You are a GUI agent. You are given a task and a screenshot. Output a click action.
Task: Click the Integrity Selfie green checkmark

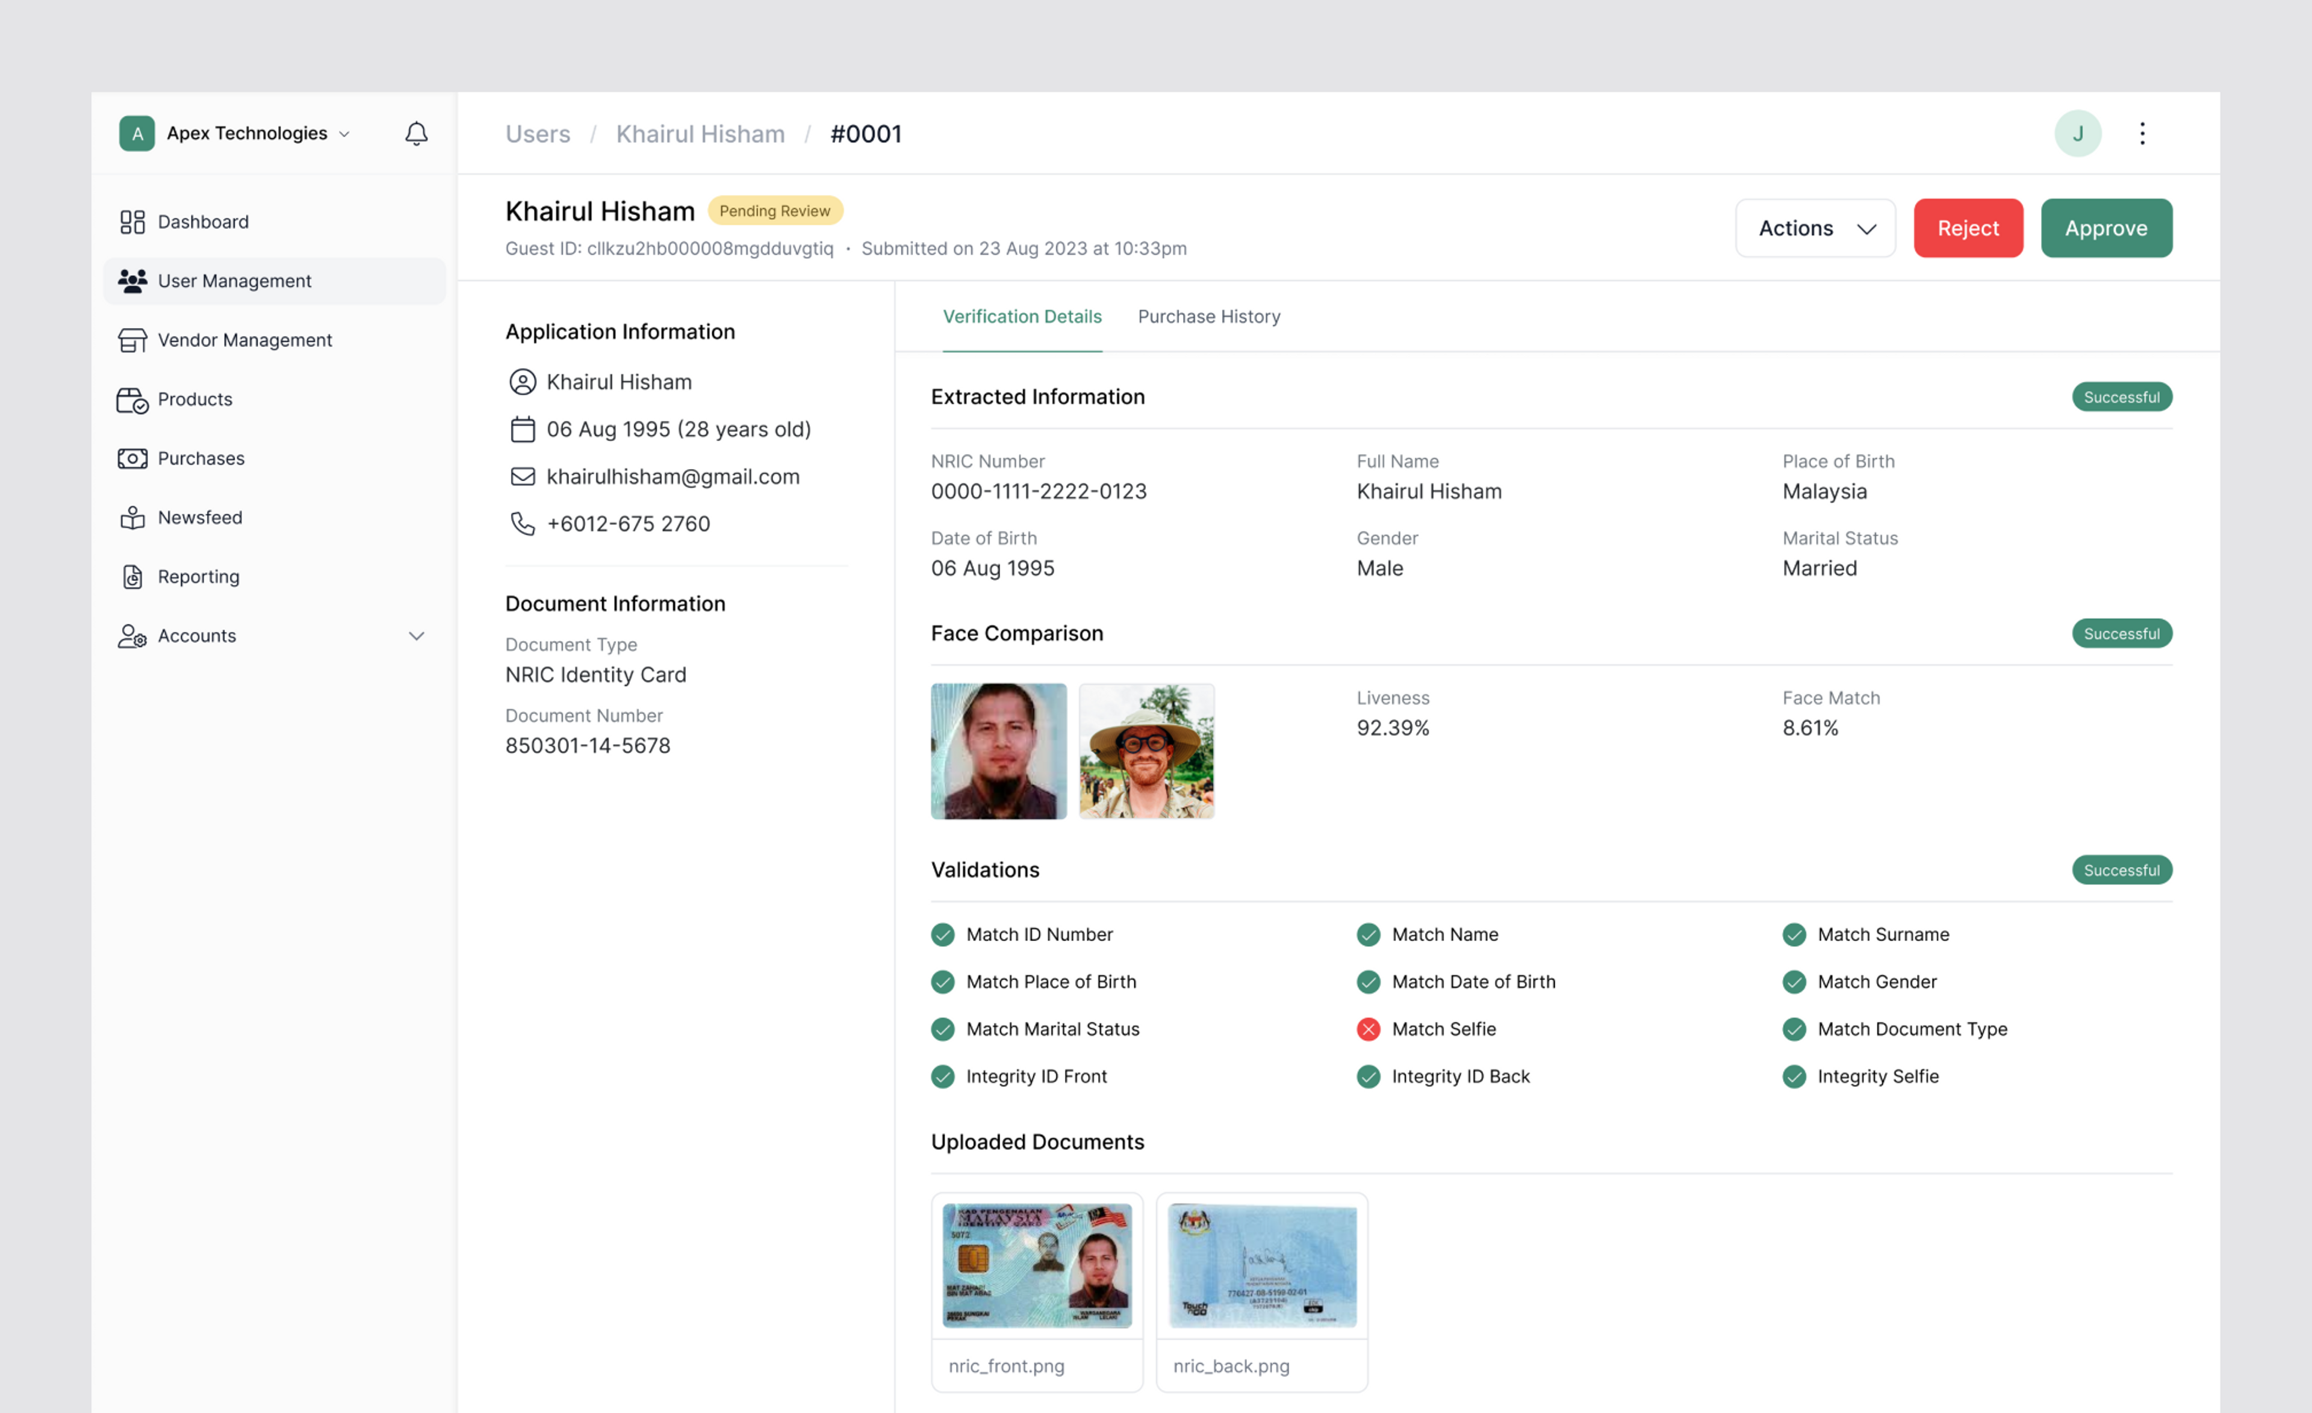[1793, 1076]
